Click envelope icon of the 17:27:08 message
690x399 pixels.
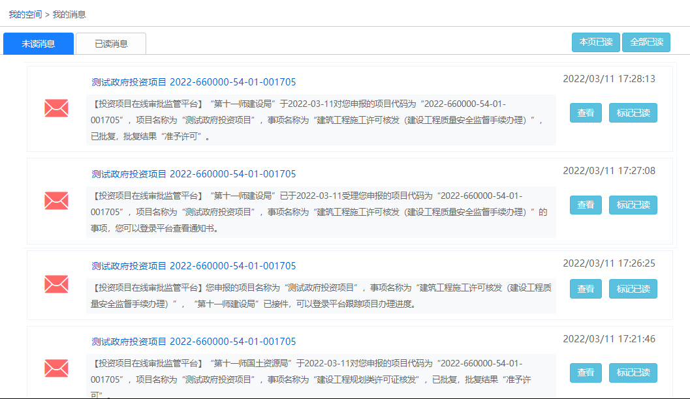(x=56, y=201)
